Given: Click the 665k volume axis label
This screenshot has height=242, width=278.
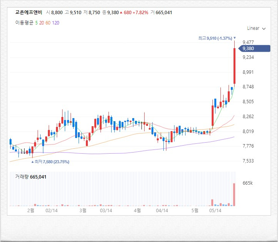Looking at the screenshot, I should pos(248,183).
